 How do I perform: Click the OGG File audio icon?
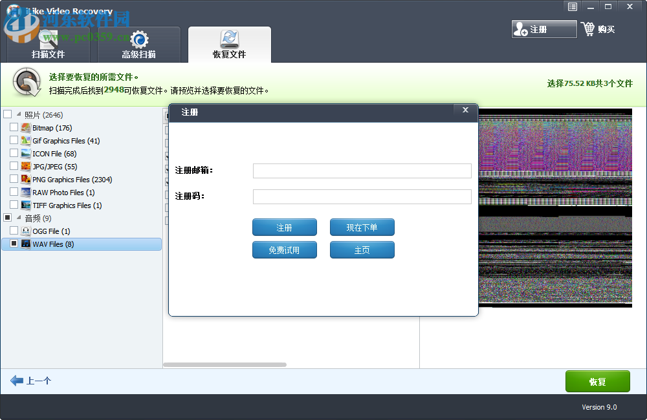coord(24,231)
